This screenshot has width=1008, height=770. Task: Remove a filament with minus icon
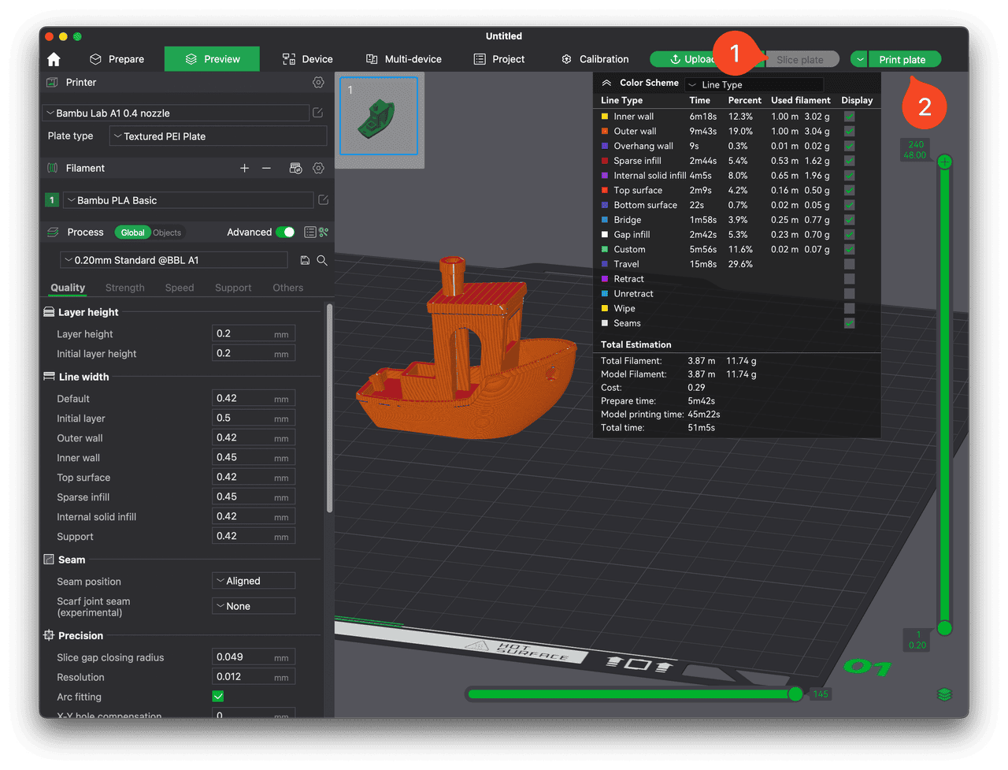(266, 168)
